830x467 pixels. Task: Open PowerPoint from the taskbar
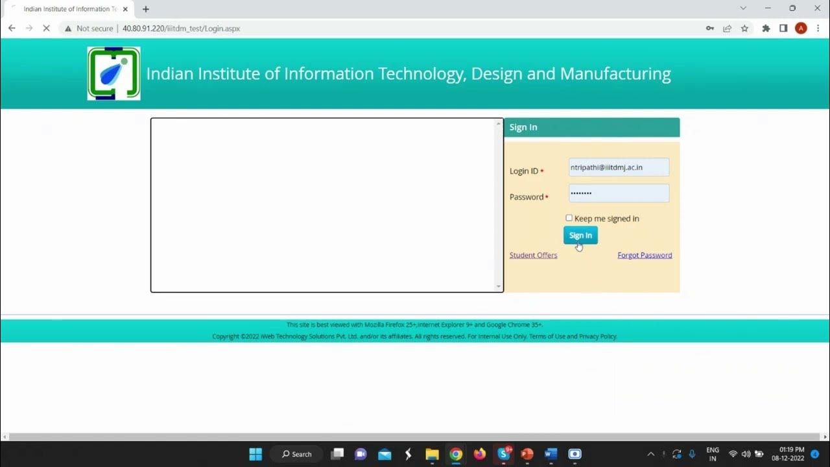coord(527,454)
